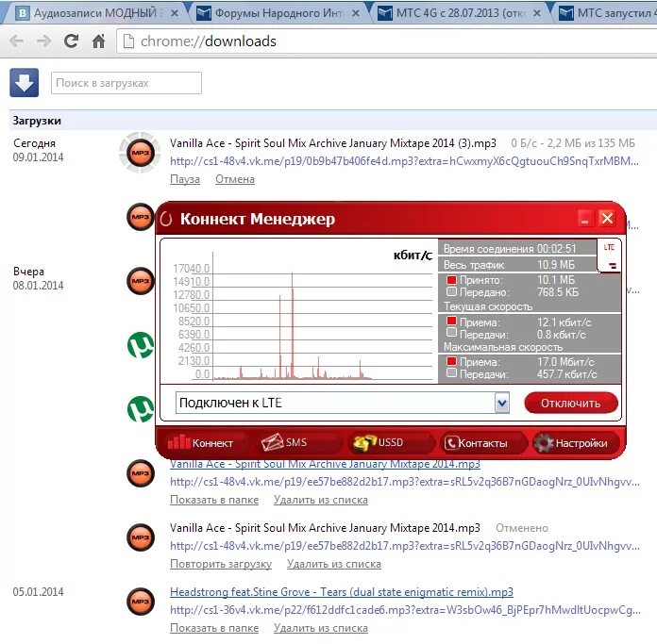This screenshot has width=657, height=644.
Task: Toggle the Принято traffic graph checkbox
Action: point(451,279)
